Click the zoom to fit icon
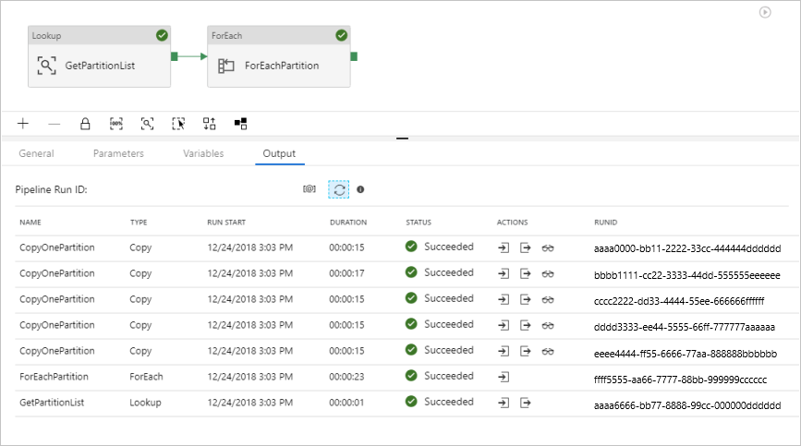The image size is (801, 446). point(147,123)
